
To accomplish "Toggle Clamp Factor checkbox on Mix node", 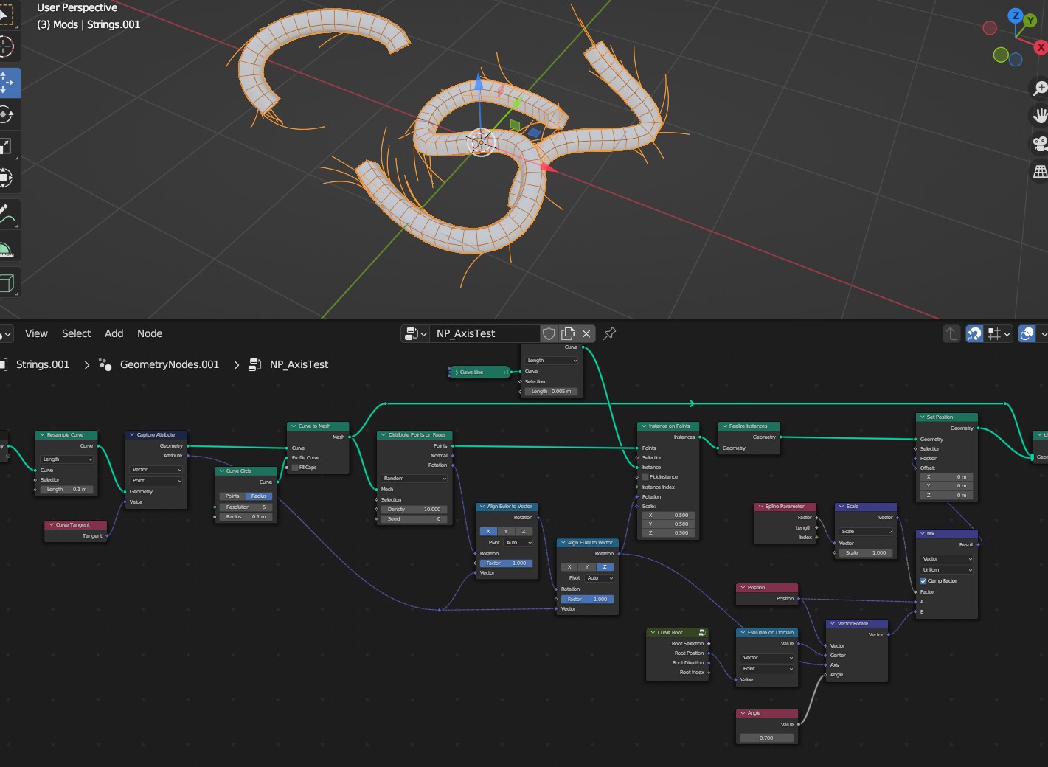I will coord(923,581).
